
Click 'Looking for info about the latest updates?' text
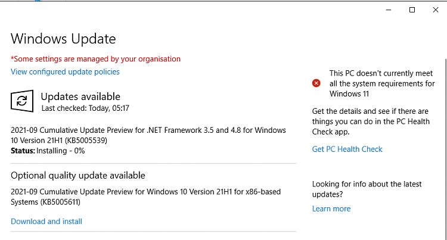coord(367,189)
